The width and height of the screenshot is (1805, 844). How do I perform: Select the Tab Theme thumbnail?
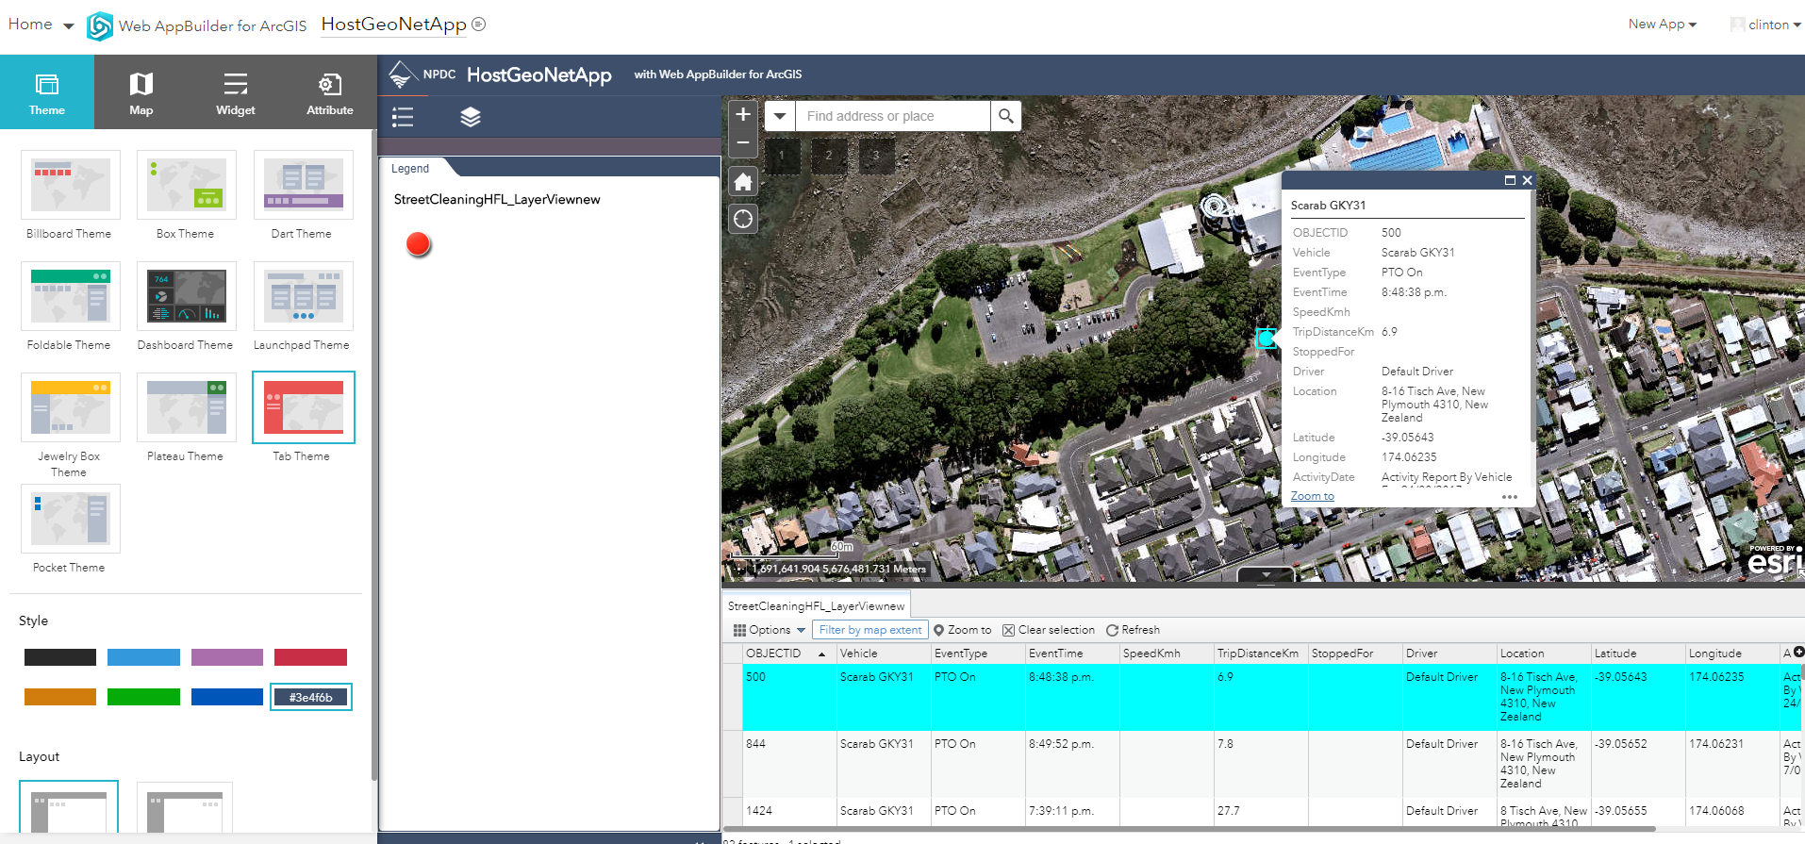point(303,407)
